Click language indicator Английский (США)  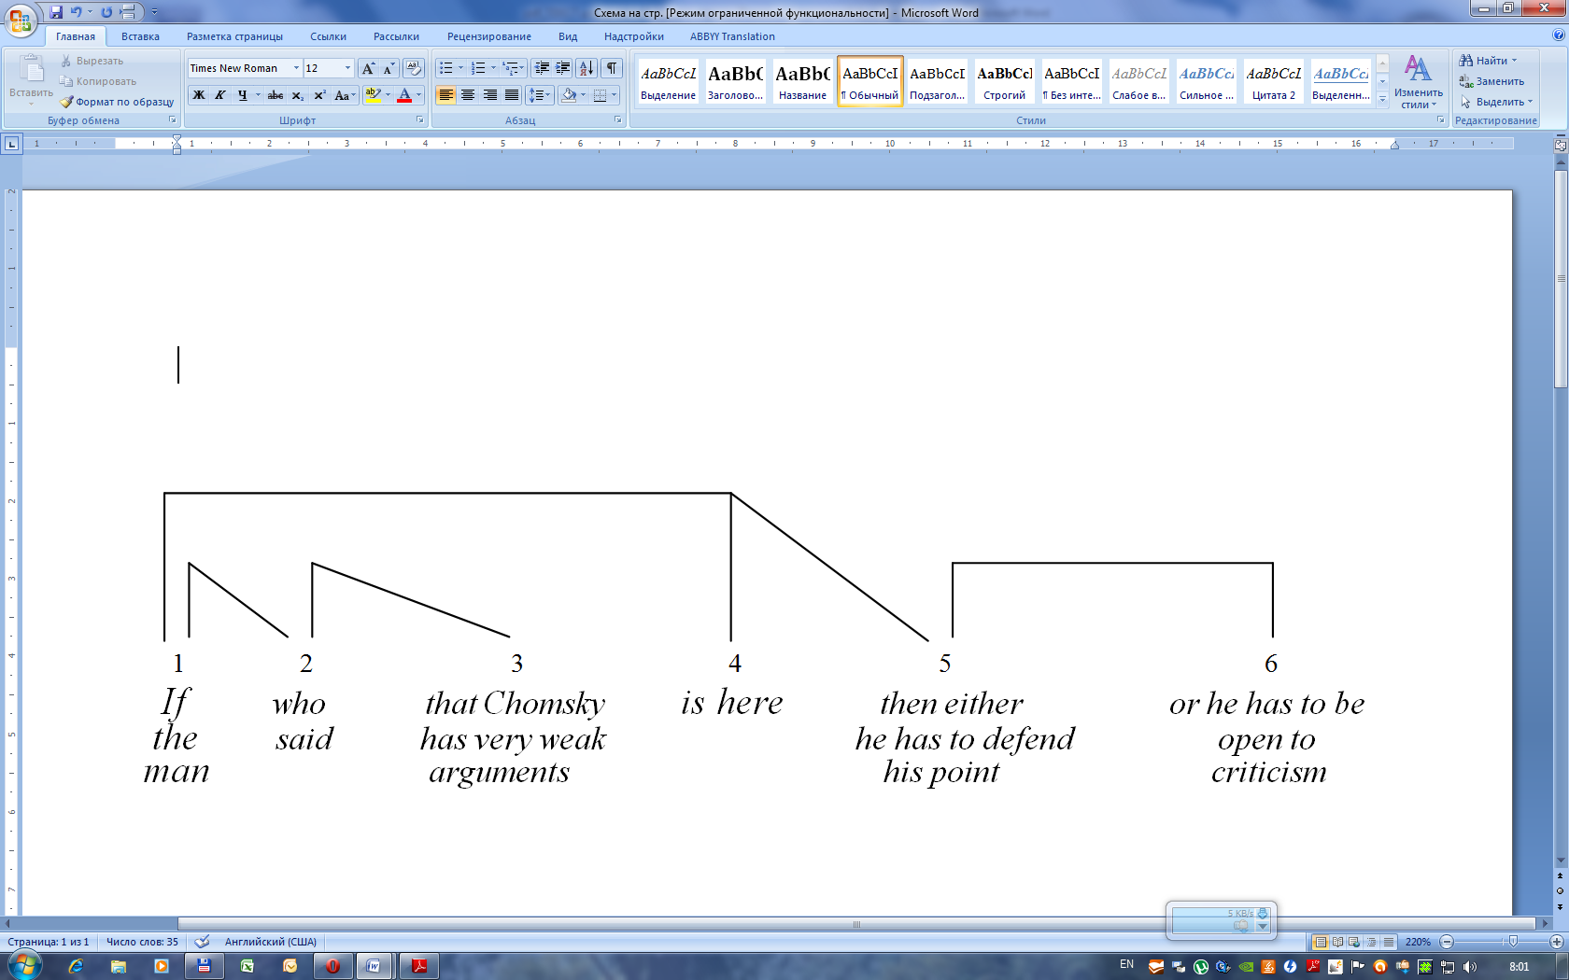coord(270,942)
